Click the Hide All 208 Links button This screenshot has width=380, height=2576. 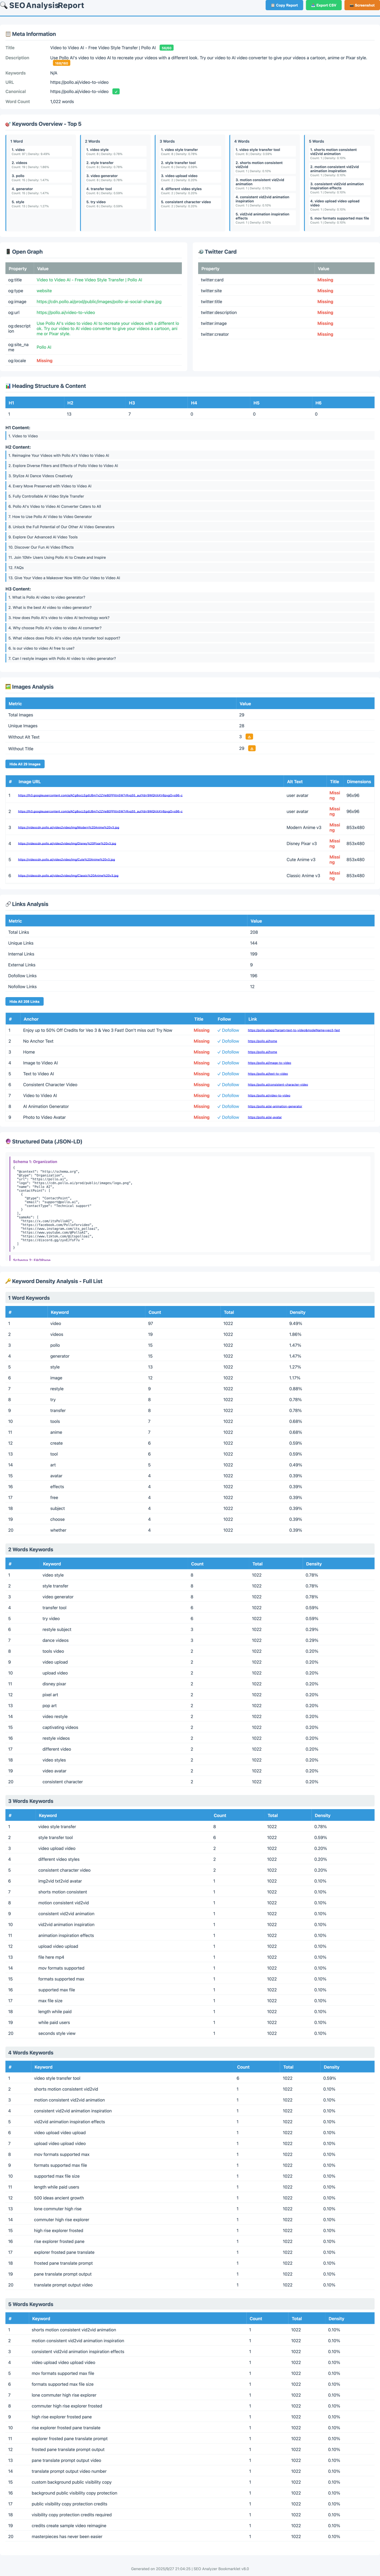point(25,1001)
